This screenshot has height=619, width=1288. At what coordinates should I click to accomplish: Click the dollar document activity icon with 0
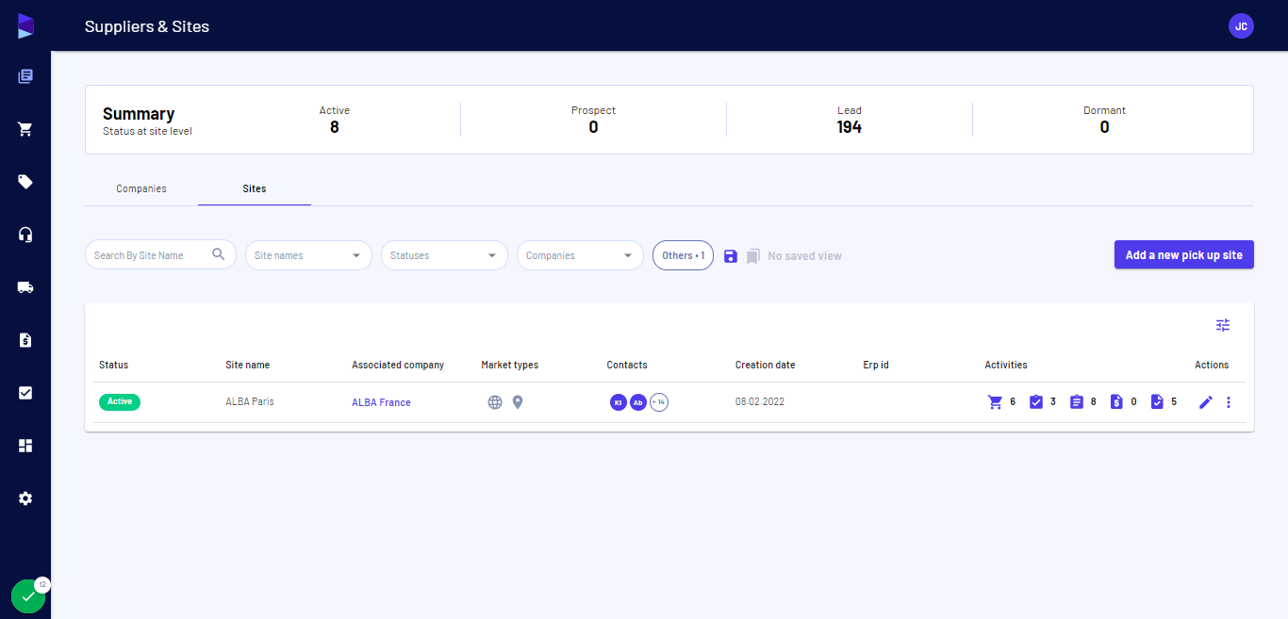[1117, 402]
